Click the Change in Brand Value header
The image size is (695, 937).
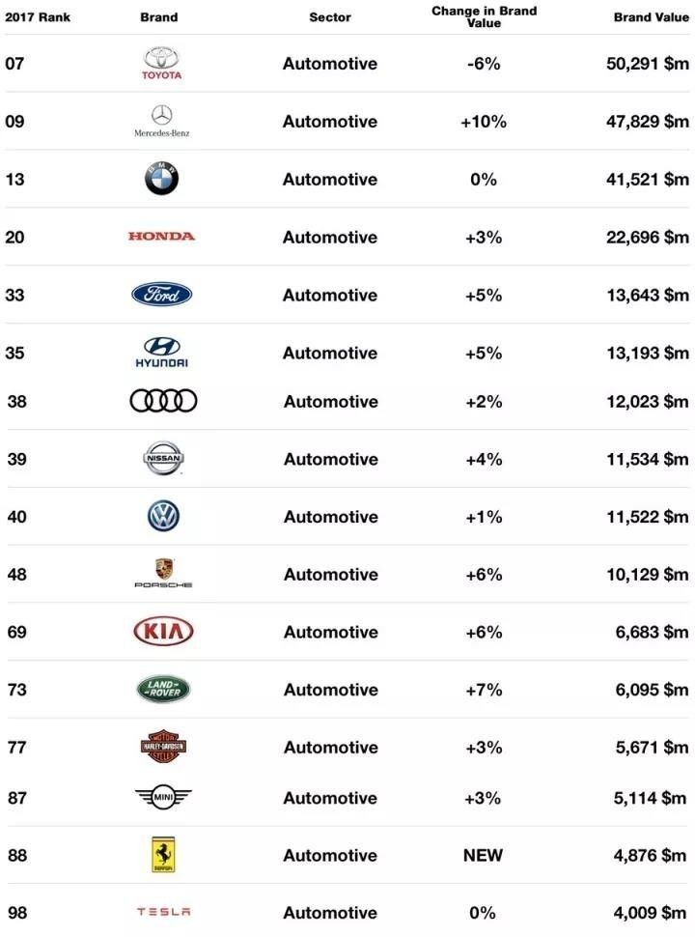point(484,16)
